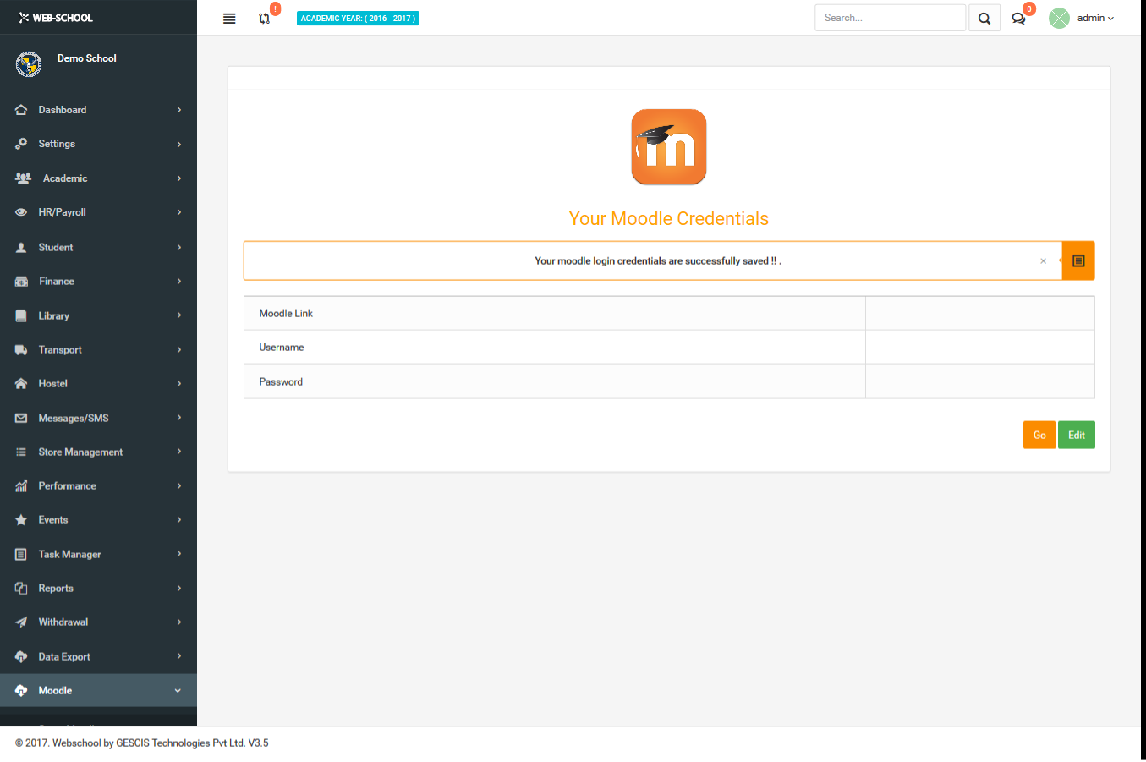Click the "Password" table row label
Screen dimensions: 1146x762
[x=281, y=382]
